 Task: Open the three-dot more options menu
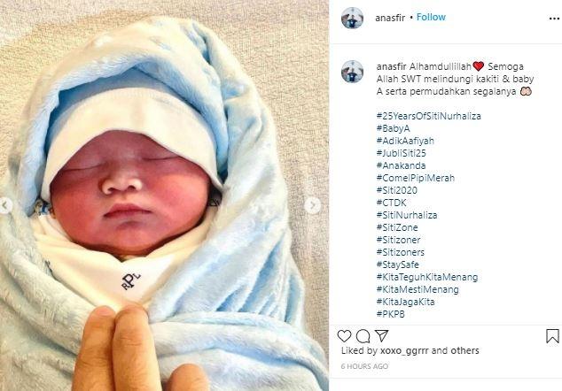point(554,19)
